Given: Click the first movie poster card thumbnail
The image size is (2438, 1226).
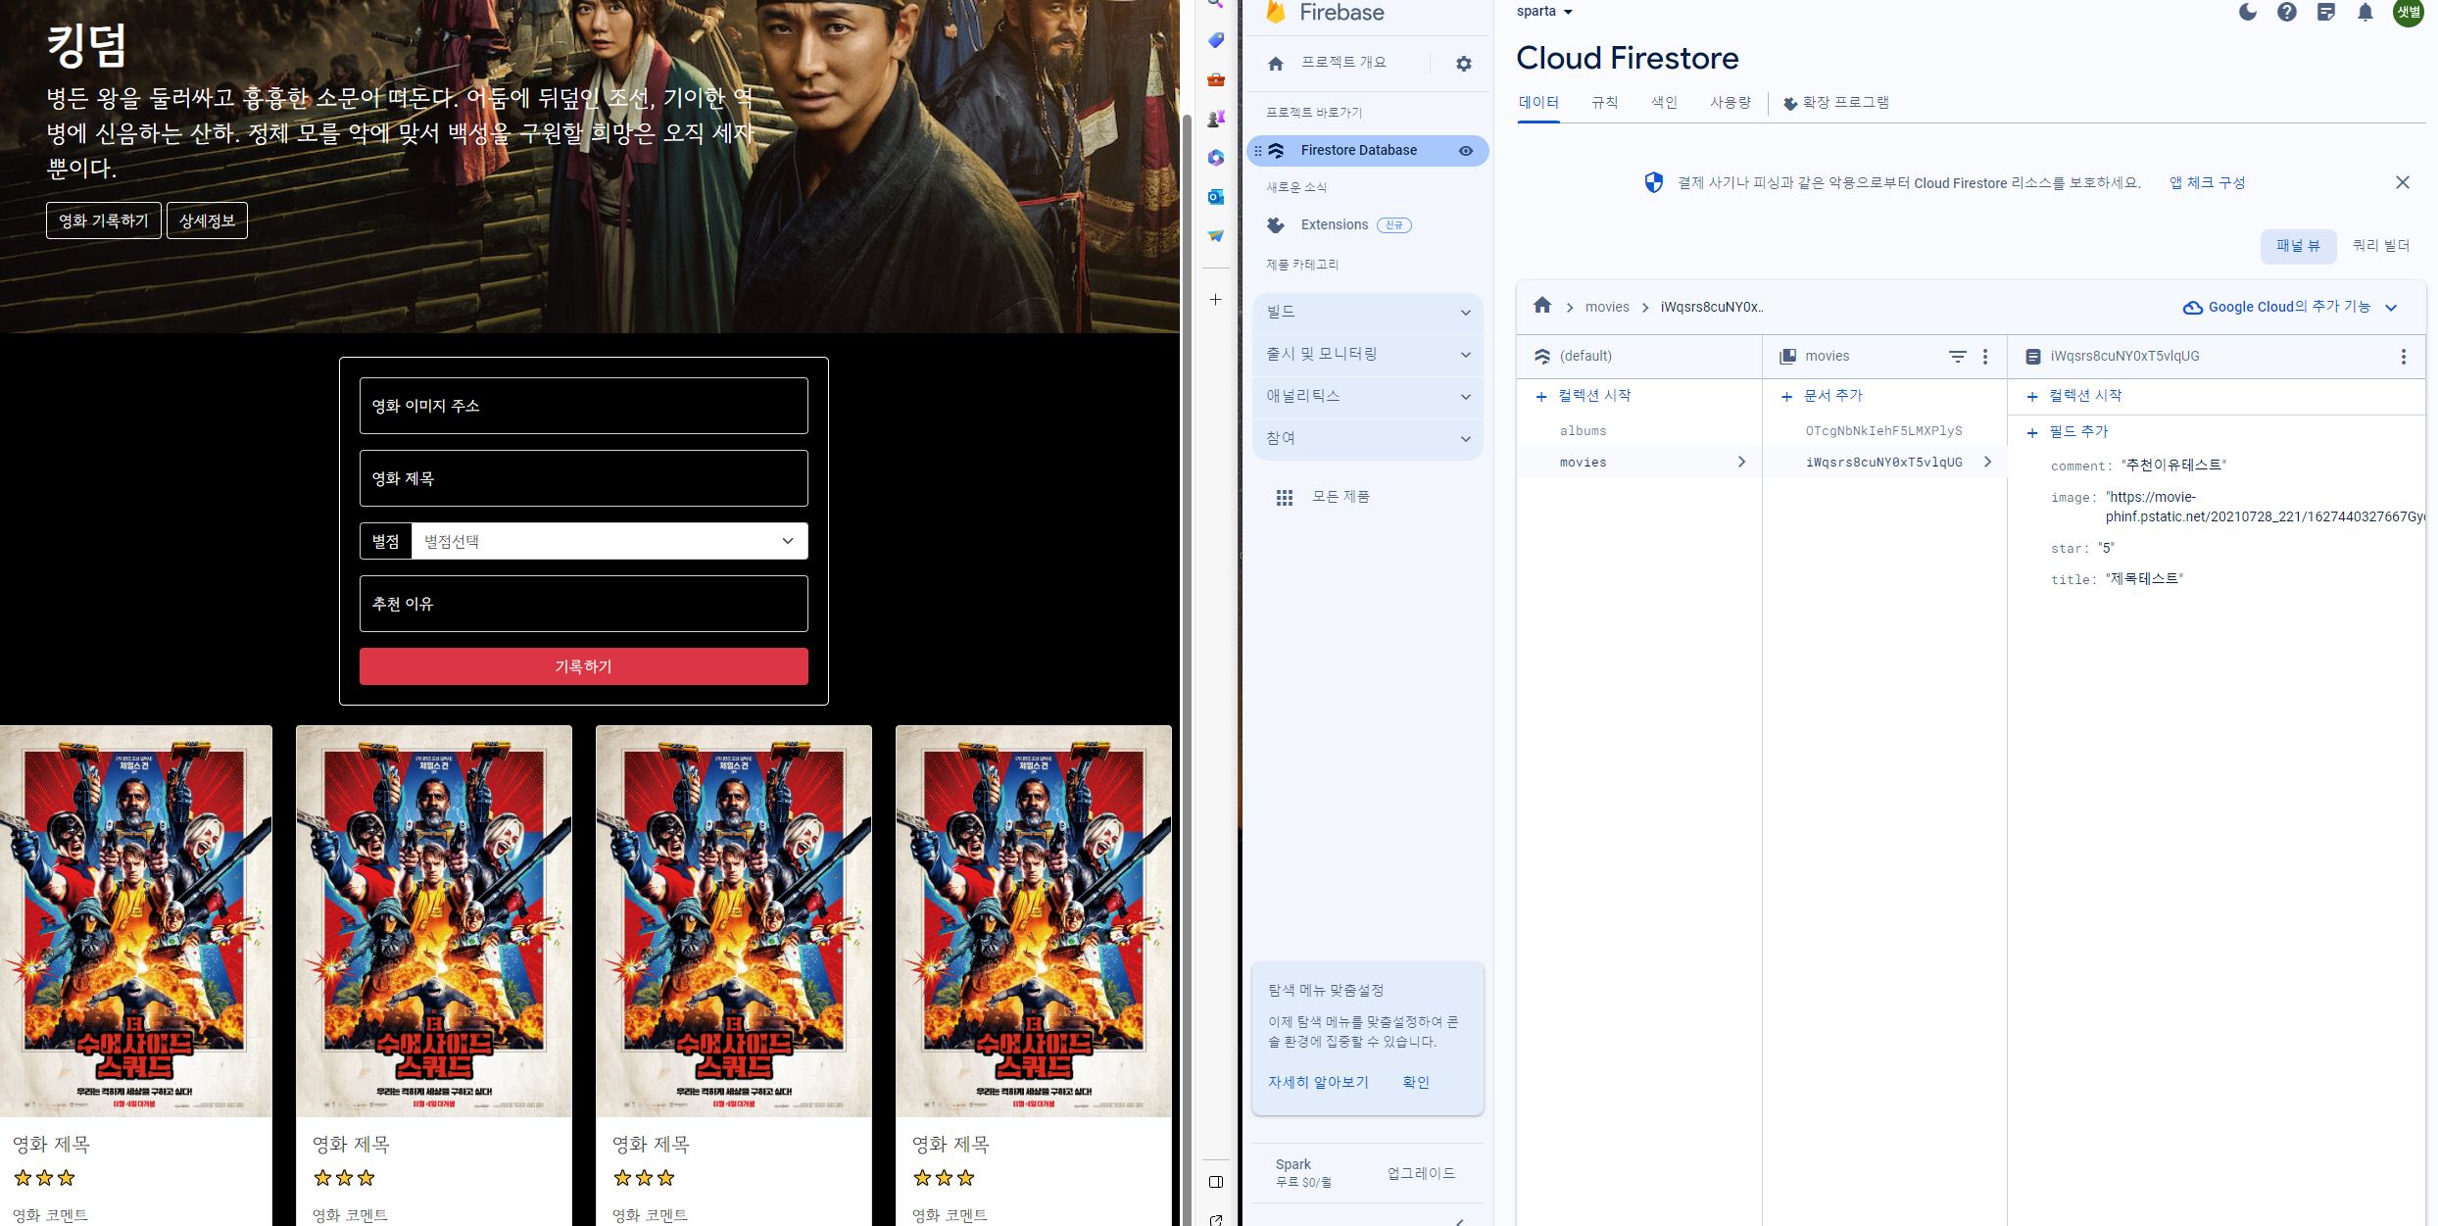Looking at the screenshot, I should (x=136, y=921).
